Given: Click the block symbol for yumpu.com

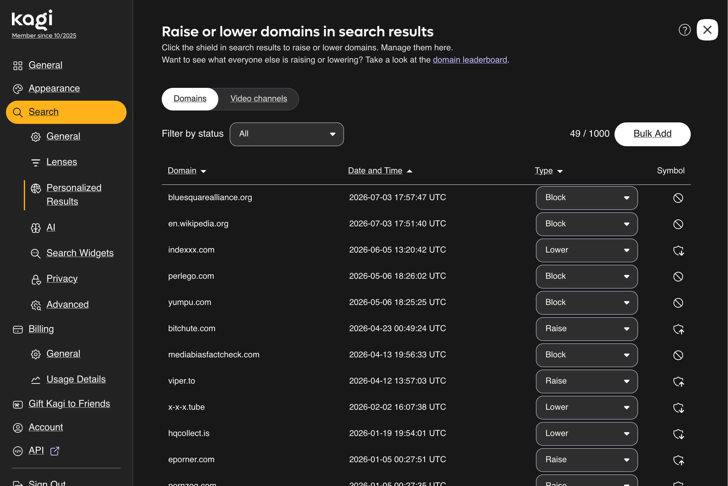Looking at the screenshot, I should [x=678, y=303].
